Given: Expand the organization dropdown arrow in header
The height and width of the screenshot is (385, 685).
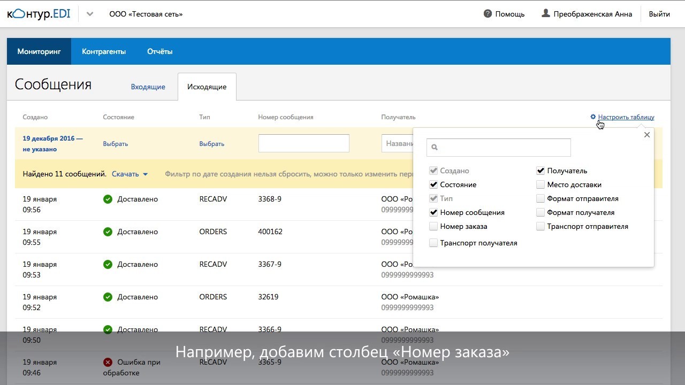Looking at the screenshot, I should click(90, 14).
